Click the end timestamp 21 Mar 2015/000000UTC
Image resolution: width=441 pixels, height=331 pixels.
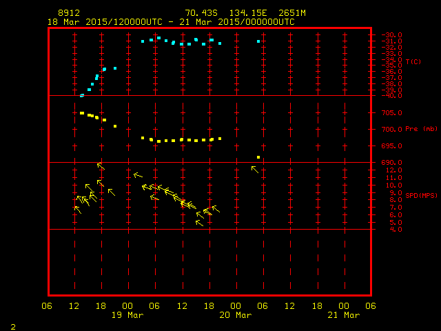coord(237,22)
